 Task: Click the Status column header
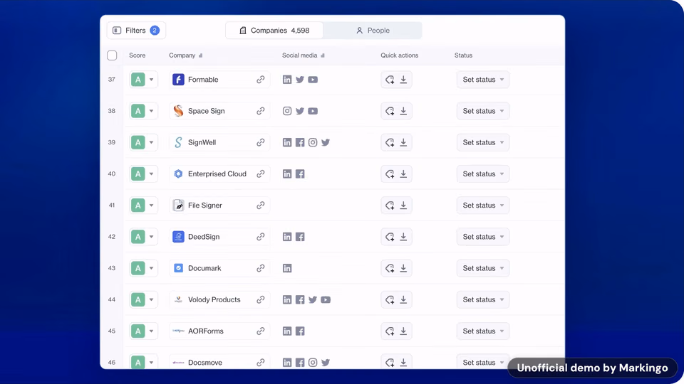tap(463, 55)
